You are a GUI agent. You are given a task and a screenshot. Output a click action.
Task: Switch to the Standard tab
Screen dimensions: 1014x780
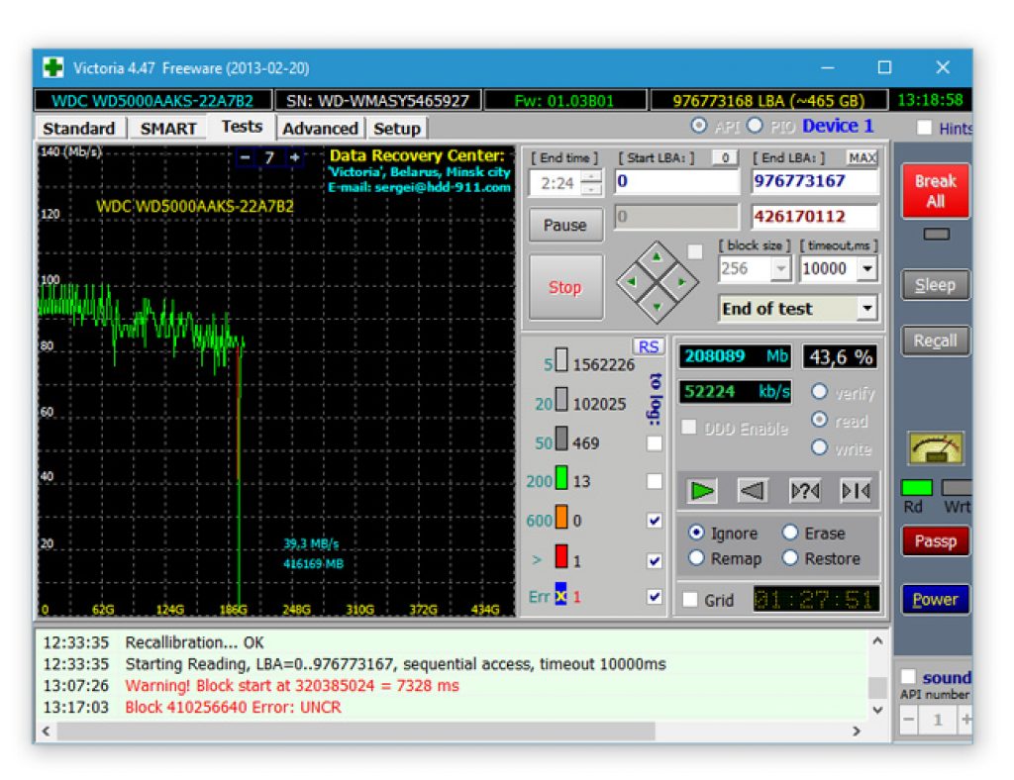79,128
